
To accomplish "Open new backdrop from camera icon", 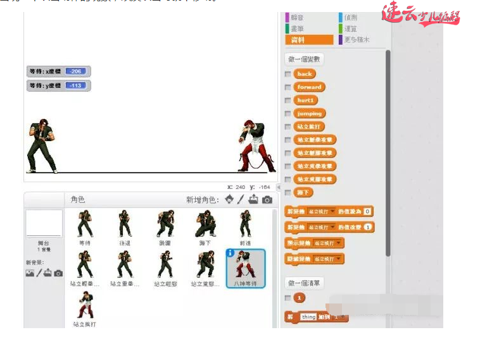I will [58, 273].
